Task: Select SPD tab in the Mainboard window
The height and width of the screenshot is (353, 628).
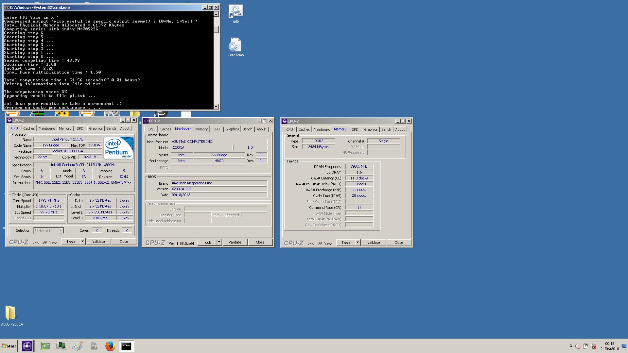Action: tap(217, 129)
